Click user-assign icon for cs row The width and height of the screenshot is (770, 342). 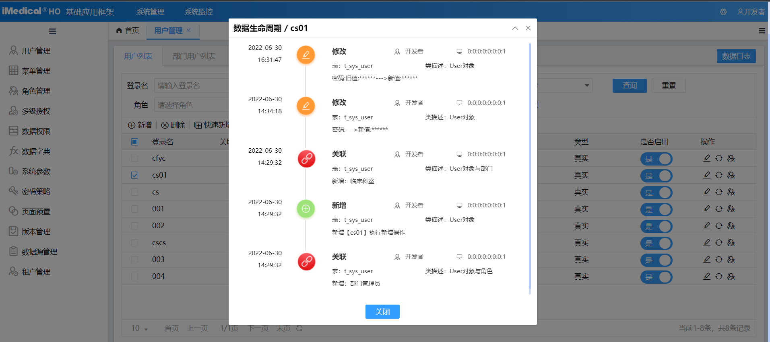point(731,192)
